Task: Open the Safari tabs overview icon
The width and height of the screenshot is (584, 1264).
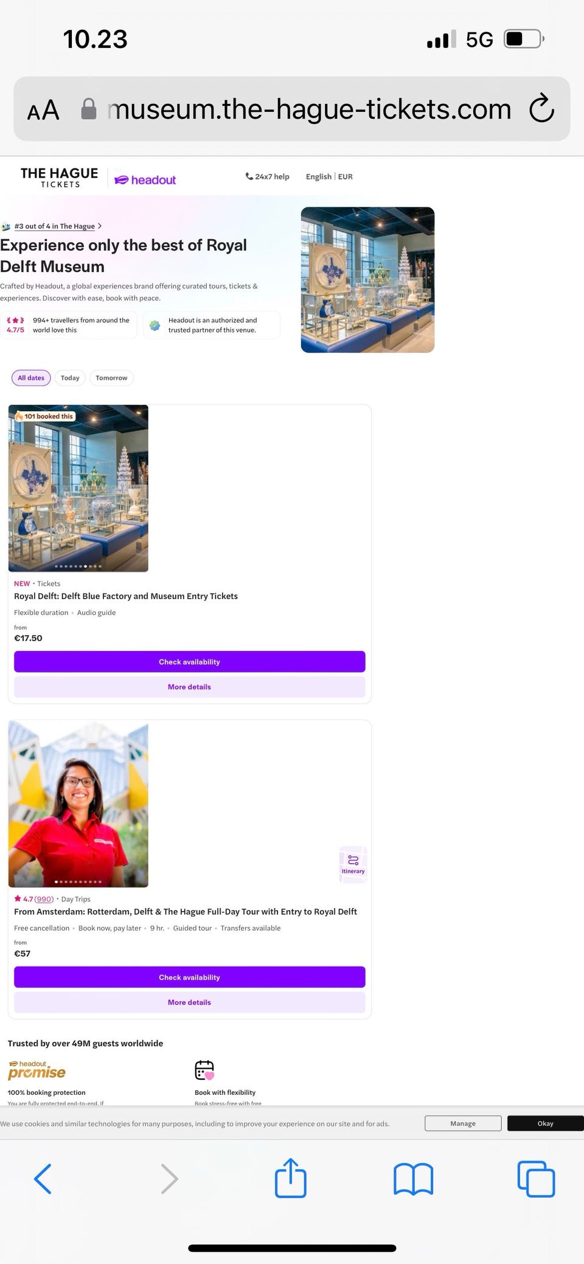Action: [536, 1179]
